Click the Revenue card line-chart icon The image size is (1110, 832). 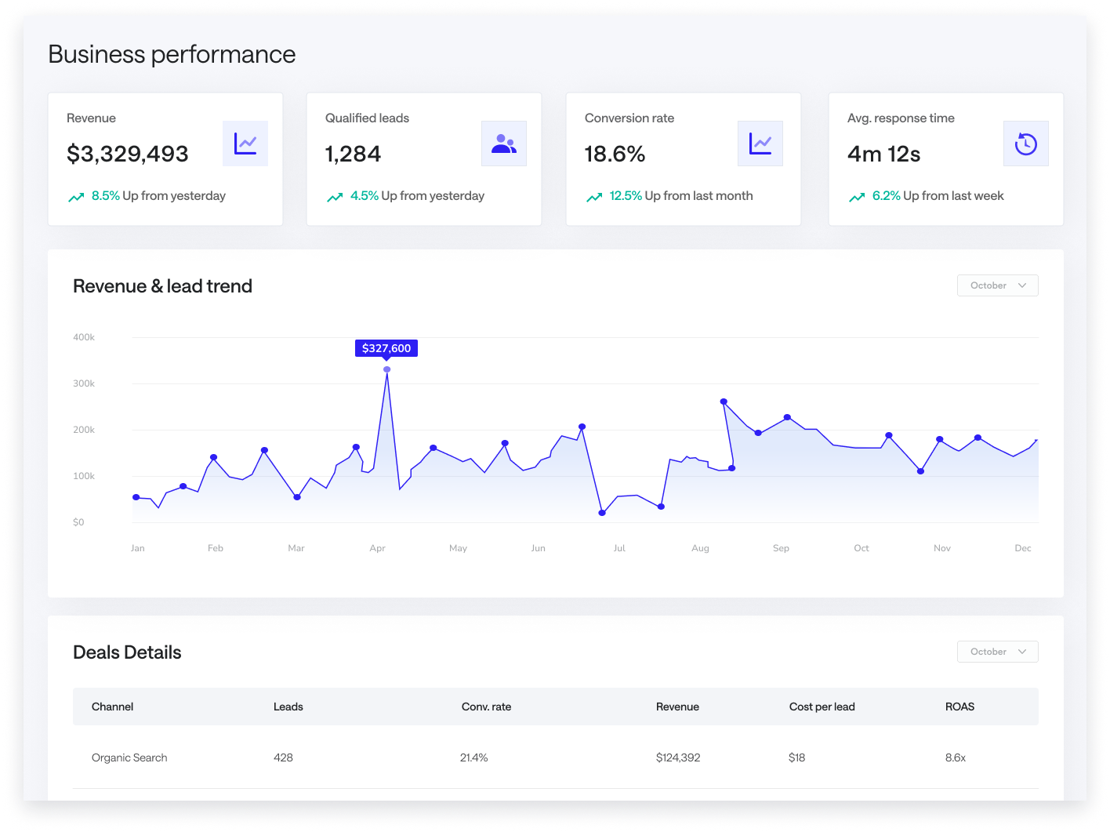tap(245, 144)
